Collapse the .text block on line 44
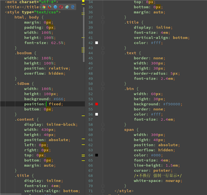Screen dimensions: 207x195 coord(103,53)
